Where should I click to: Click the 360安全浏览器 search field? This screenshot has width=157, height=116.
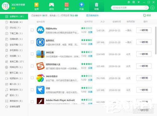tap(128, 8)
